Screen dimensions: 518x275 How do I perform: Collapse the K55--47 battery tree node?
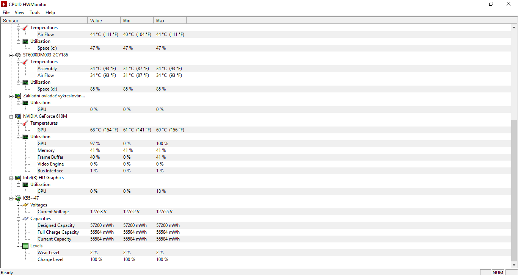(11, 198)
